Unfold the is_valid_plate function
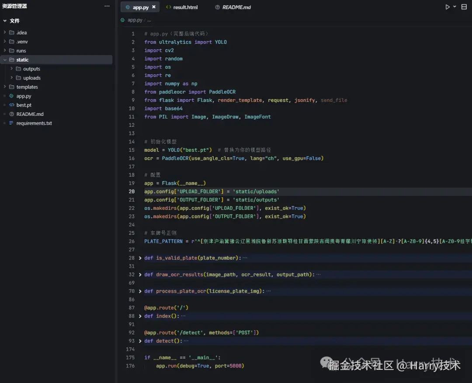Viewport: 472px width, 383px height. click(x=140, y=258)
